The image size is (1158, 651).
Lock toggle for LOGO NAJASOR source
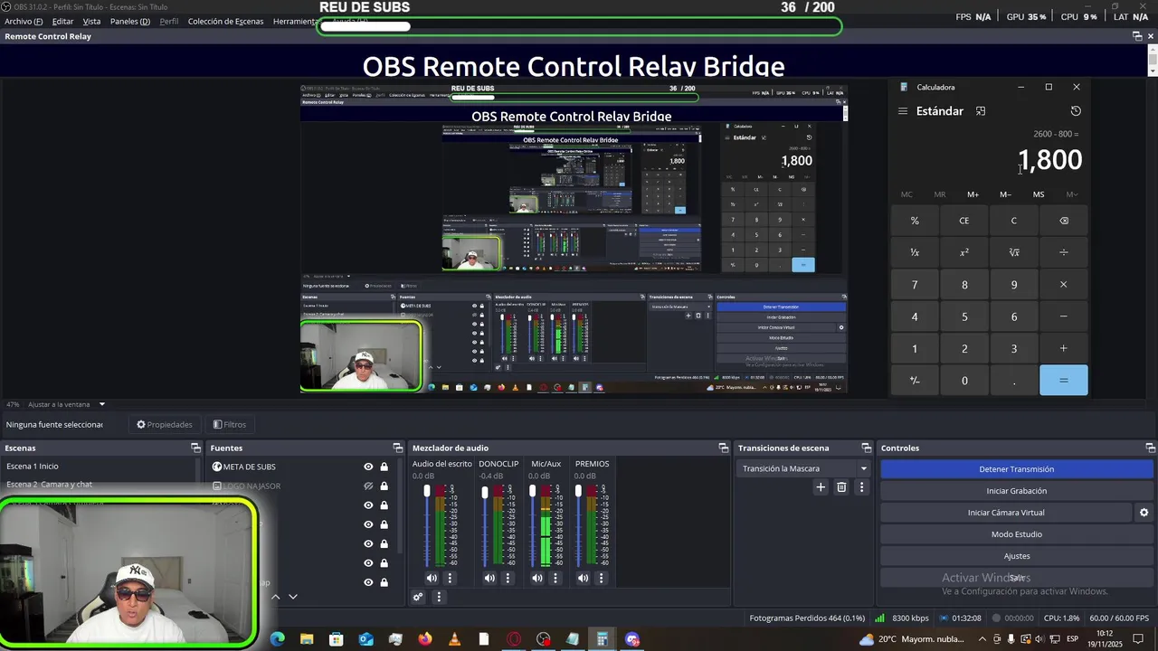tap(384, 486)
